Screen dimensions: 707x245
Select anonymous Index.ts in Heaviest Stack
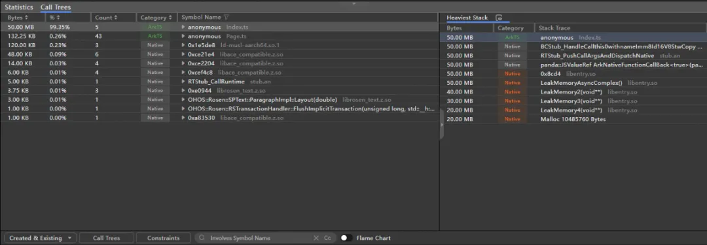571,38
